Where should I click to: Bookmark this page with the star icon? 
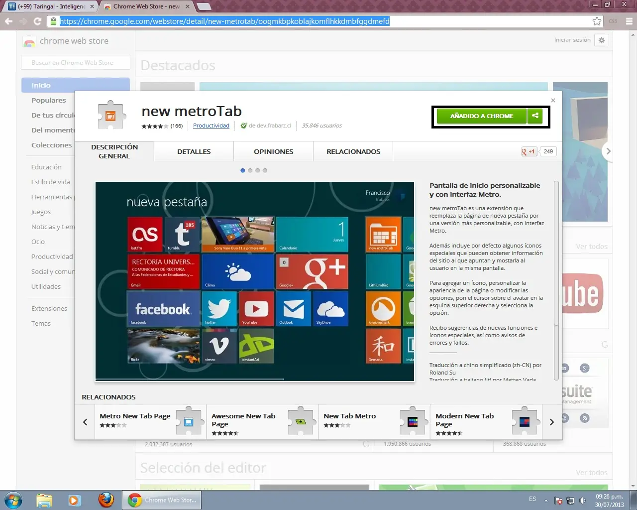pyautogui.click(x=597, y=21)
